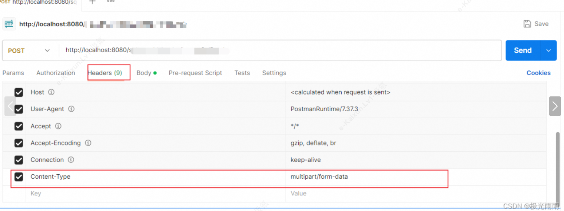Click the Connection key text
The height and width of the screenshot is (211, 564).
tap(47, 160)
